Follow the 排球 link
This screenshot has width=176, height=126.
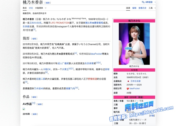(107, 69)
